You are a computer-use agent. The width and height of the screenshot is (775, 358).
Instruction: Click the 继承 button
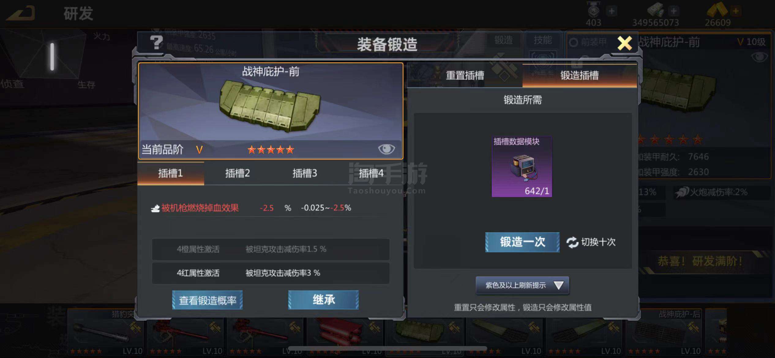click(x=323, y=300)
